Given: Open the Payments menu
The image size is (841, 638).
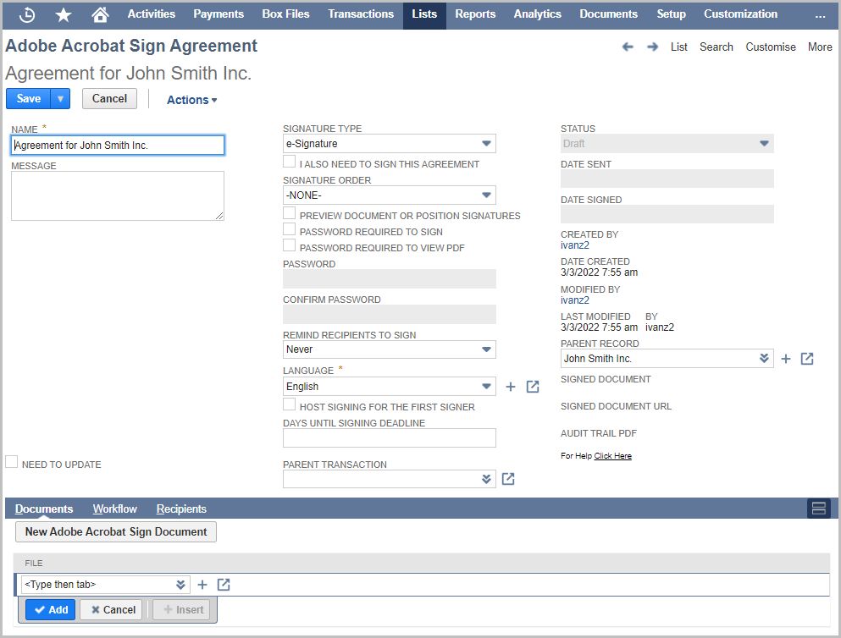Looking at the screenshot, I should pos(219,14).
